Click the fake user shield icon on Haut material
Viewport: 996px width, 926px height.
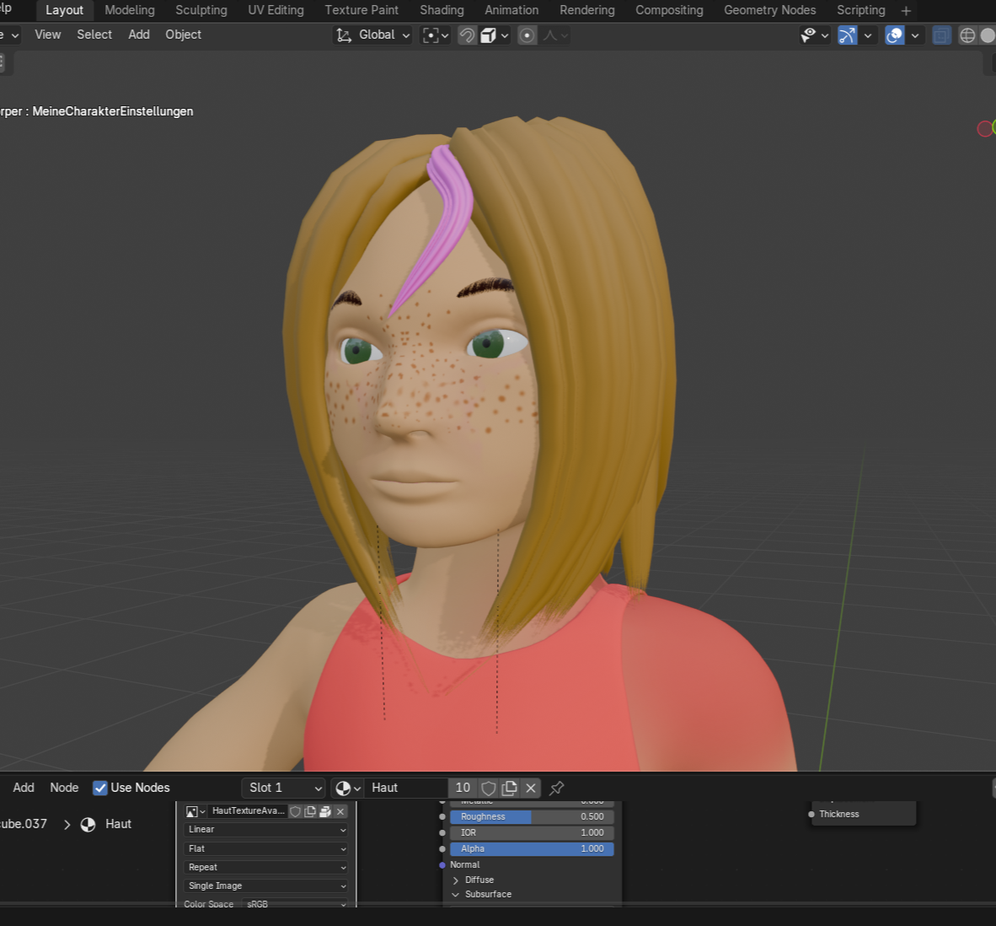coord(488,788)
